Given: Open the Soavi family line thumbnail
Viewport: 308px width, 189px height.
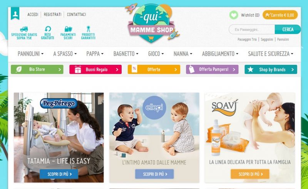Looking at the screenshot, I should tap(250, 137).
